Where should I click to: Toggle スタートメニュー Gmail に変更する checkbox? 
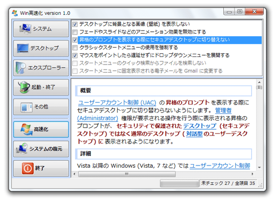pyautogui.click(x=75, y=71)
